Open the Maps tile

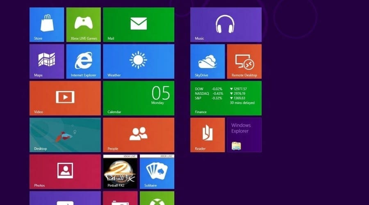[x=47, y=61]
